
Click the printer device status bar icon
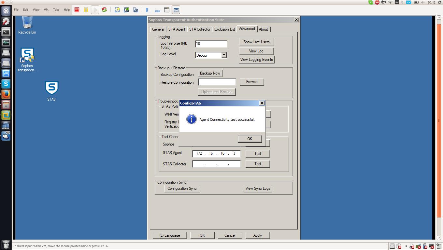point(412,246)
